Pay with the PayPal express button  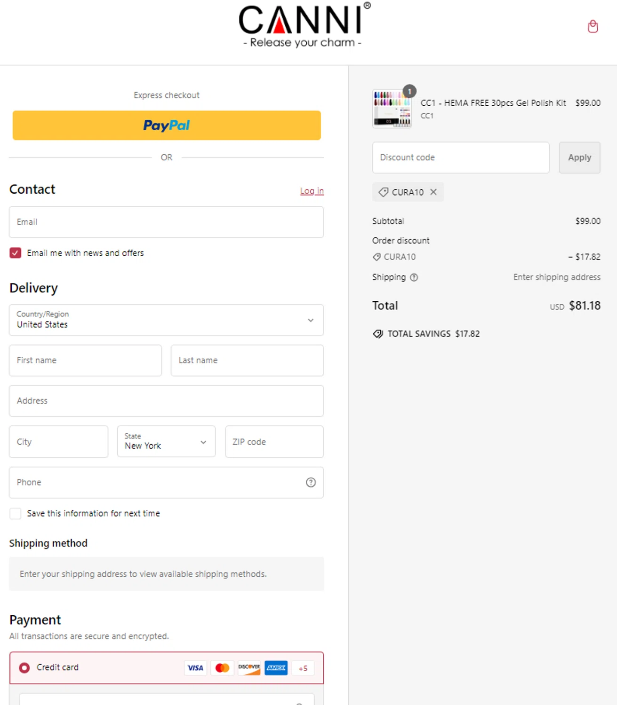coord(167,125)
